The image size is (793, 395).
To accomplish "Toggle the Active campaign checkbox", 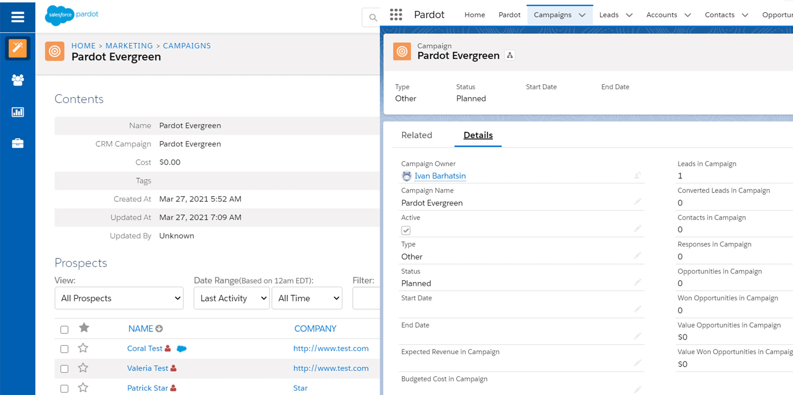I will tap(406, 230).
